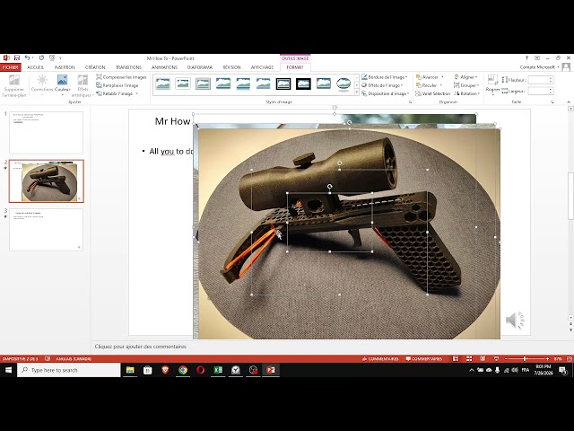Switch to the RÉVISION tab
The height and width of the screenshot is (431, 574).
(x=231, y=67)
